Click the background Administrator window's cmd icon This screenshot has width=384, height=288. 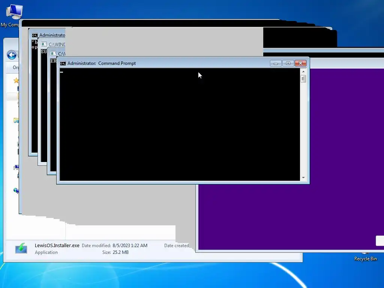(35, 35)
